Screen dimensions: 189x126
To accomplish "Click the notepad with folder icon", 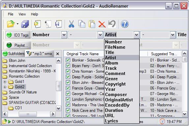I will click(37, 24).
